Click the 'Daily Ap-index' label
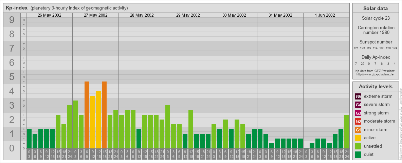Viewport: 402px width, 163px height. [376, 57]
